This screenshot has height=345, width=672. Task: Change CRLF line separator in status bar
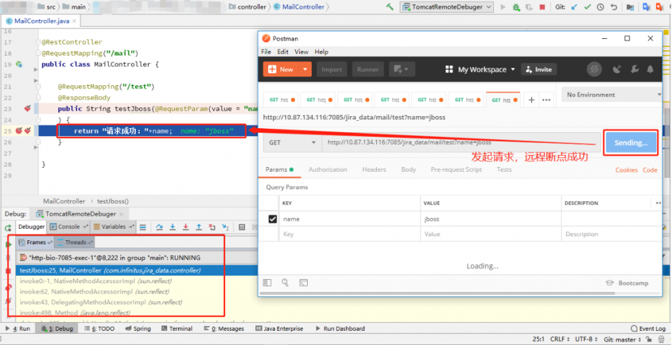(x=558, y=340)
